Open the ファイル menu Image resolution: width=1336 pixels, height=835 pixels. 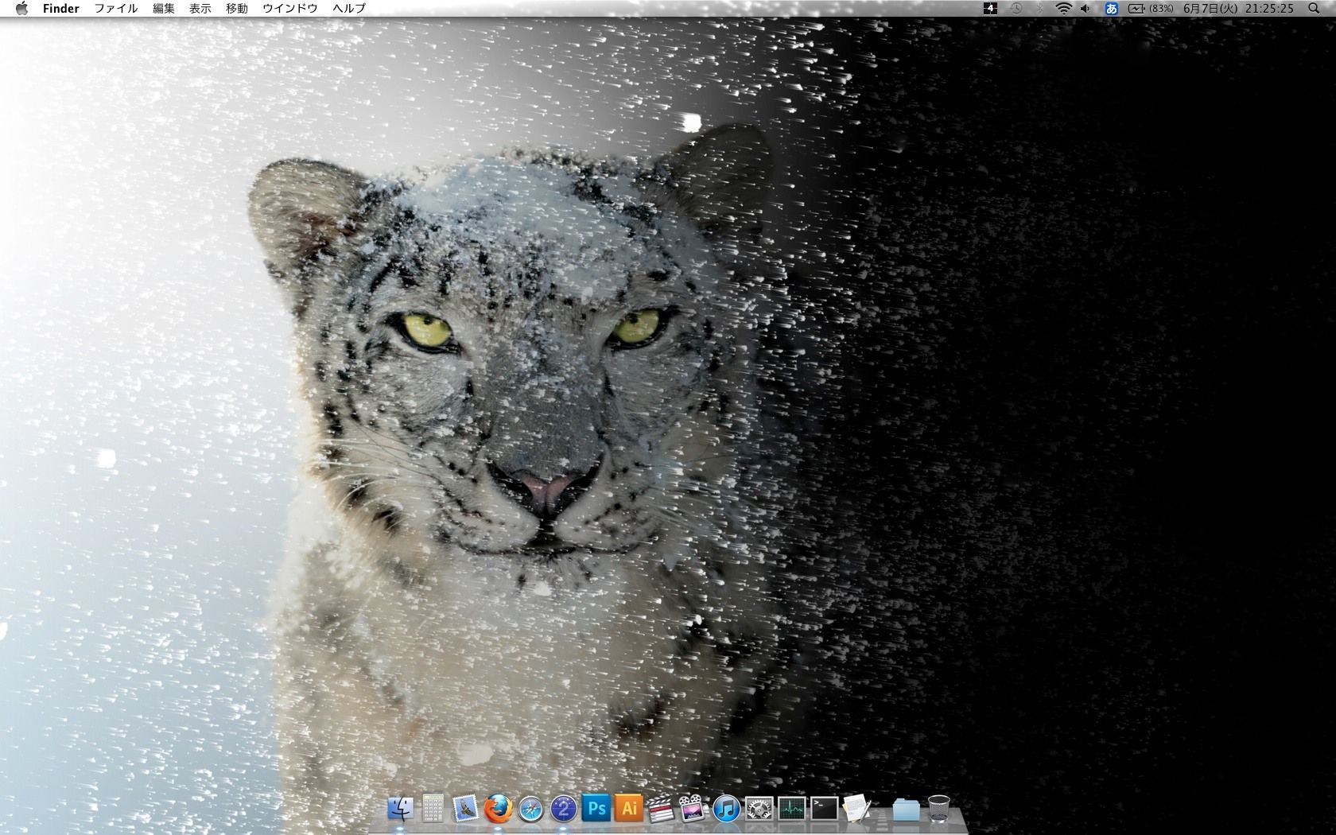point(116,8)
